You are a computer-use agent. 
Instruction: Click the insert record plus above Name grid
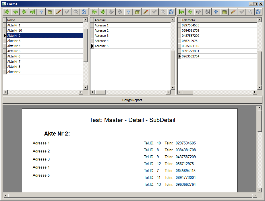pyautogui.click(x=41, y=12)
